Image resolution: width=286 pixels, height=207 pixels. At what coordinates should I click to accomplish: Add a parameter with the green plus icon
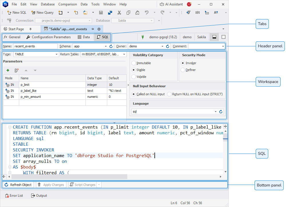[x=8, y=70]
